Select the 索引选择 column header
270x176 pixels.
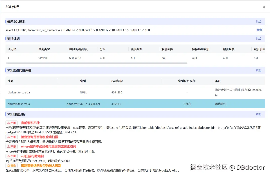167,49
